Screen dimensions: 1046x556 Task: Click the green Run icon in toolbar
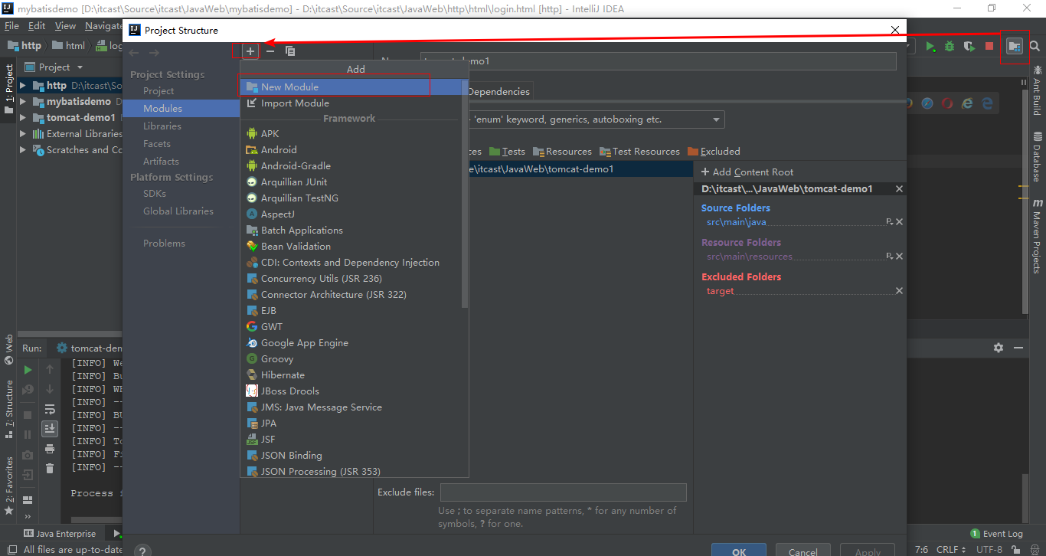coord(930,47)
